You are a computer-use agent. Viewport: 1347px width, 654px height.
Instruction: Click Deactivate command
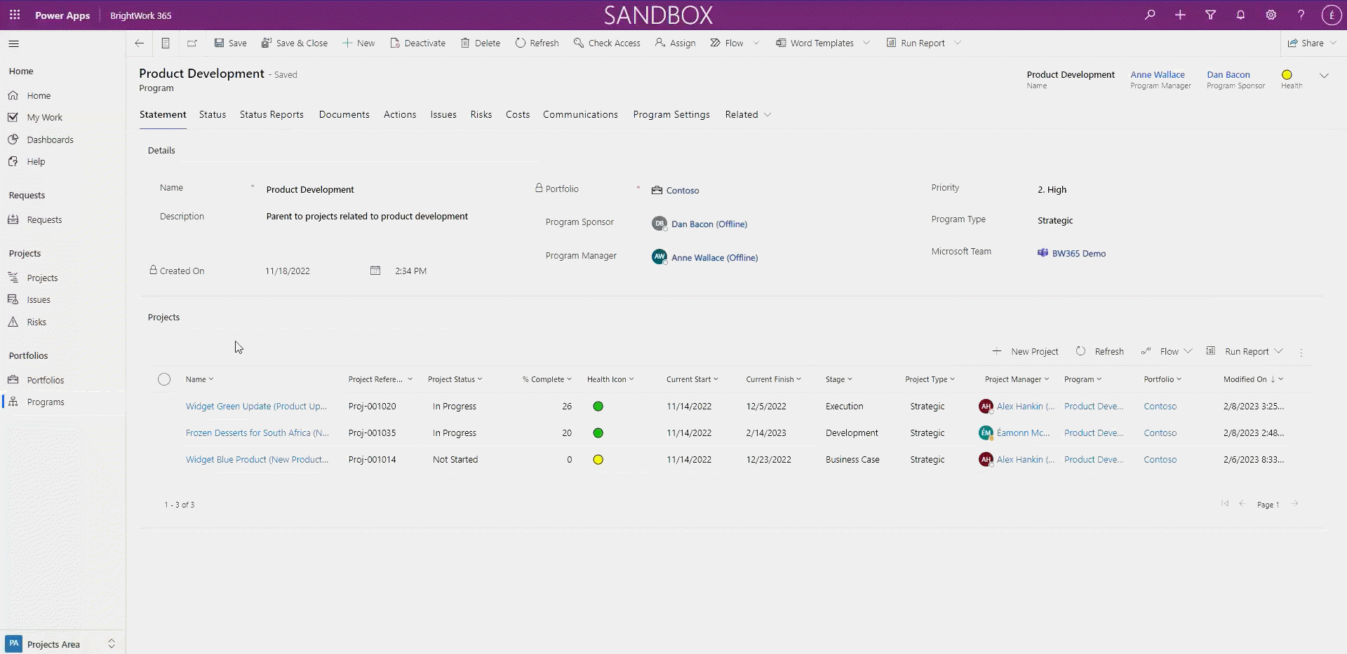click(x=417, y=43)
